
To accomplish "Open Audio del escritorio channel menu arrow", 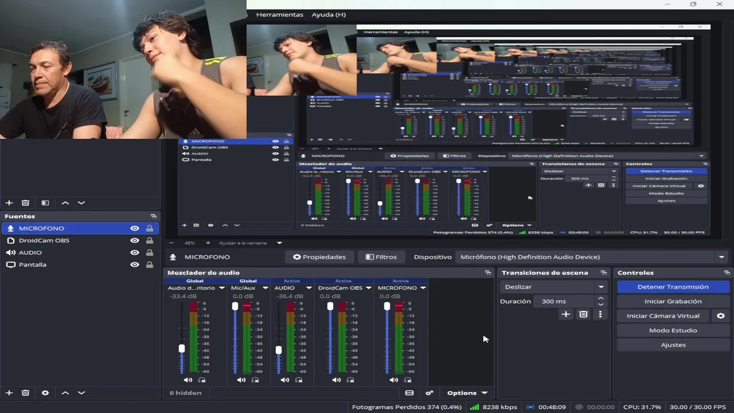I will point(222,288).
